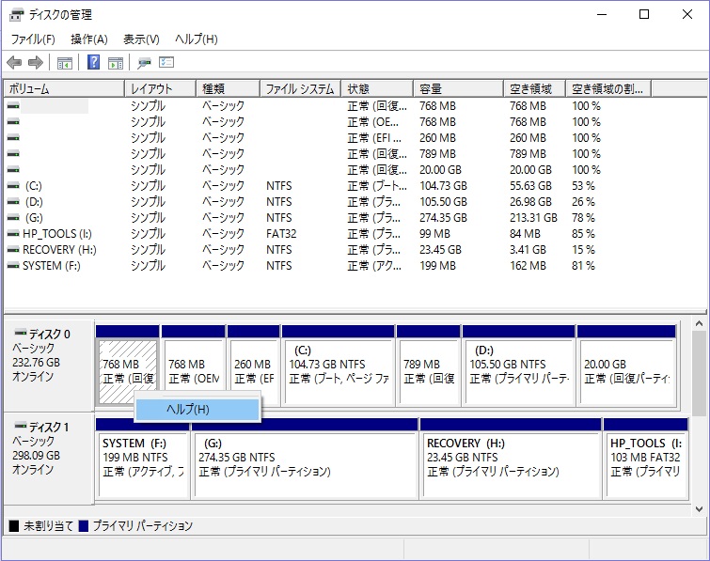Sort by the ボリューム column header
Viewport: 710px width, 561px height.
coord(64,88)
